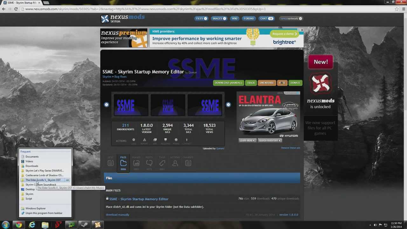Click the Unendorse button
Screen dimensions: 407x229
(x=266, y=83)
